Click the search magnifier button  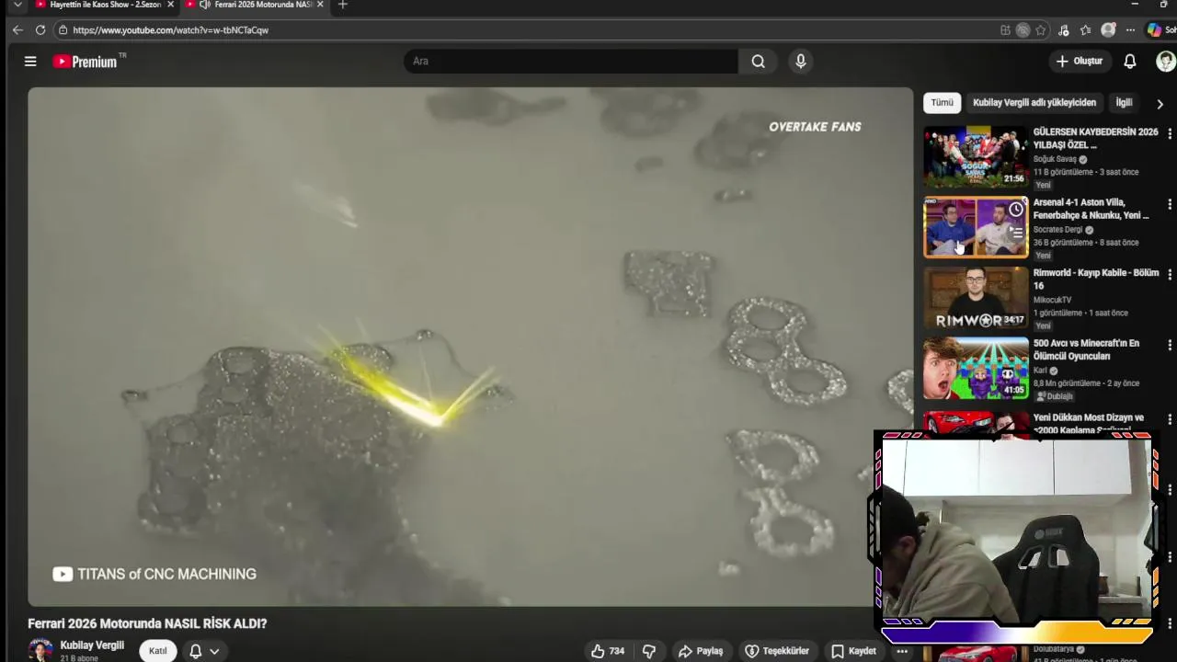coord(758,62)
